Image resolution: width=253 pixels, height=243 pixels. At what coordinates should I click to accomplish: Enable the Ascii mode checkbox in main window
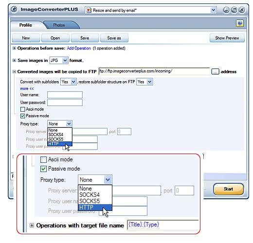coord(23,109)
